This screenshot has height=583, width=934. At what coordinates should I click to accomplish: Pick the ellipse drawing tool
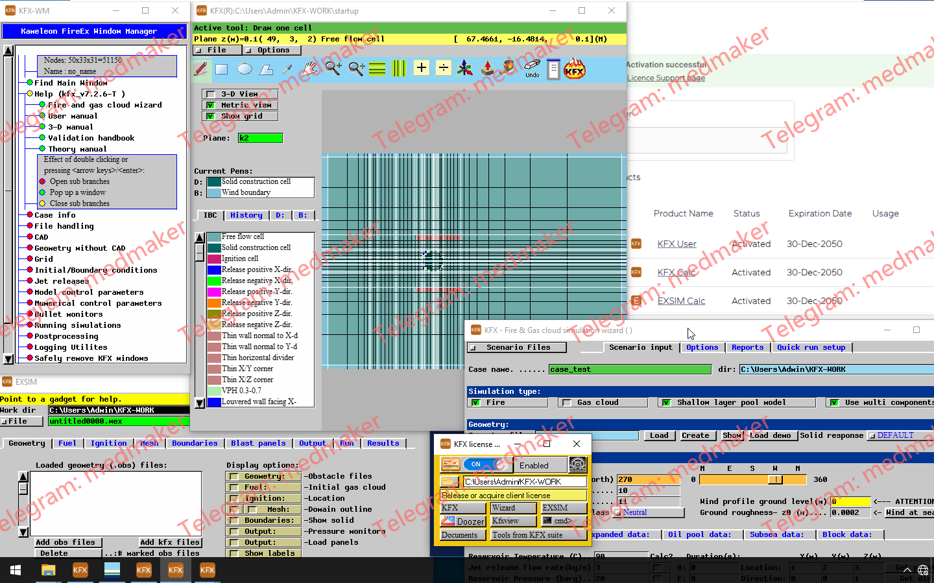click(x=245, y=69)
